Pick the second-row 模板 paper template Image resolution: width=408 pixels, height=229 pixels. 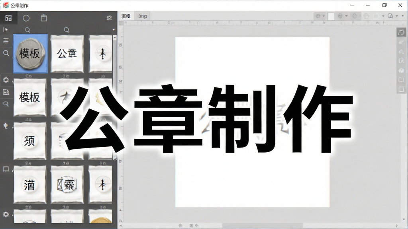tap(30, 97)
